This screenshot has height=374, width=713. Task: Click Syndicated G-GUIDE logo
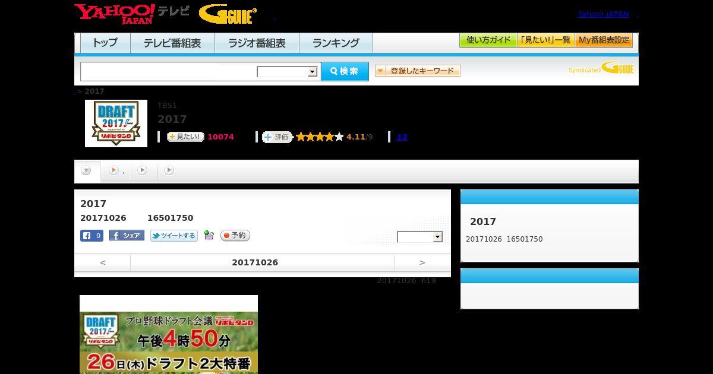601,68
